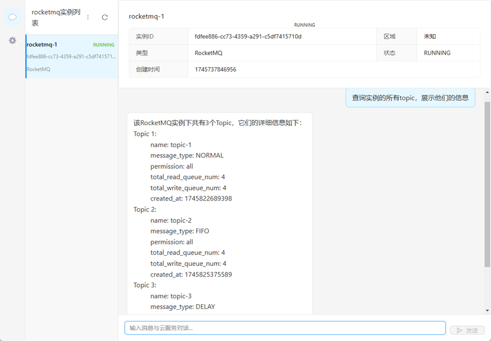
Task: Click the name: topic-3 line
Action: tap(171, 296)
